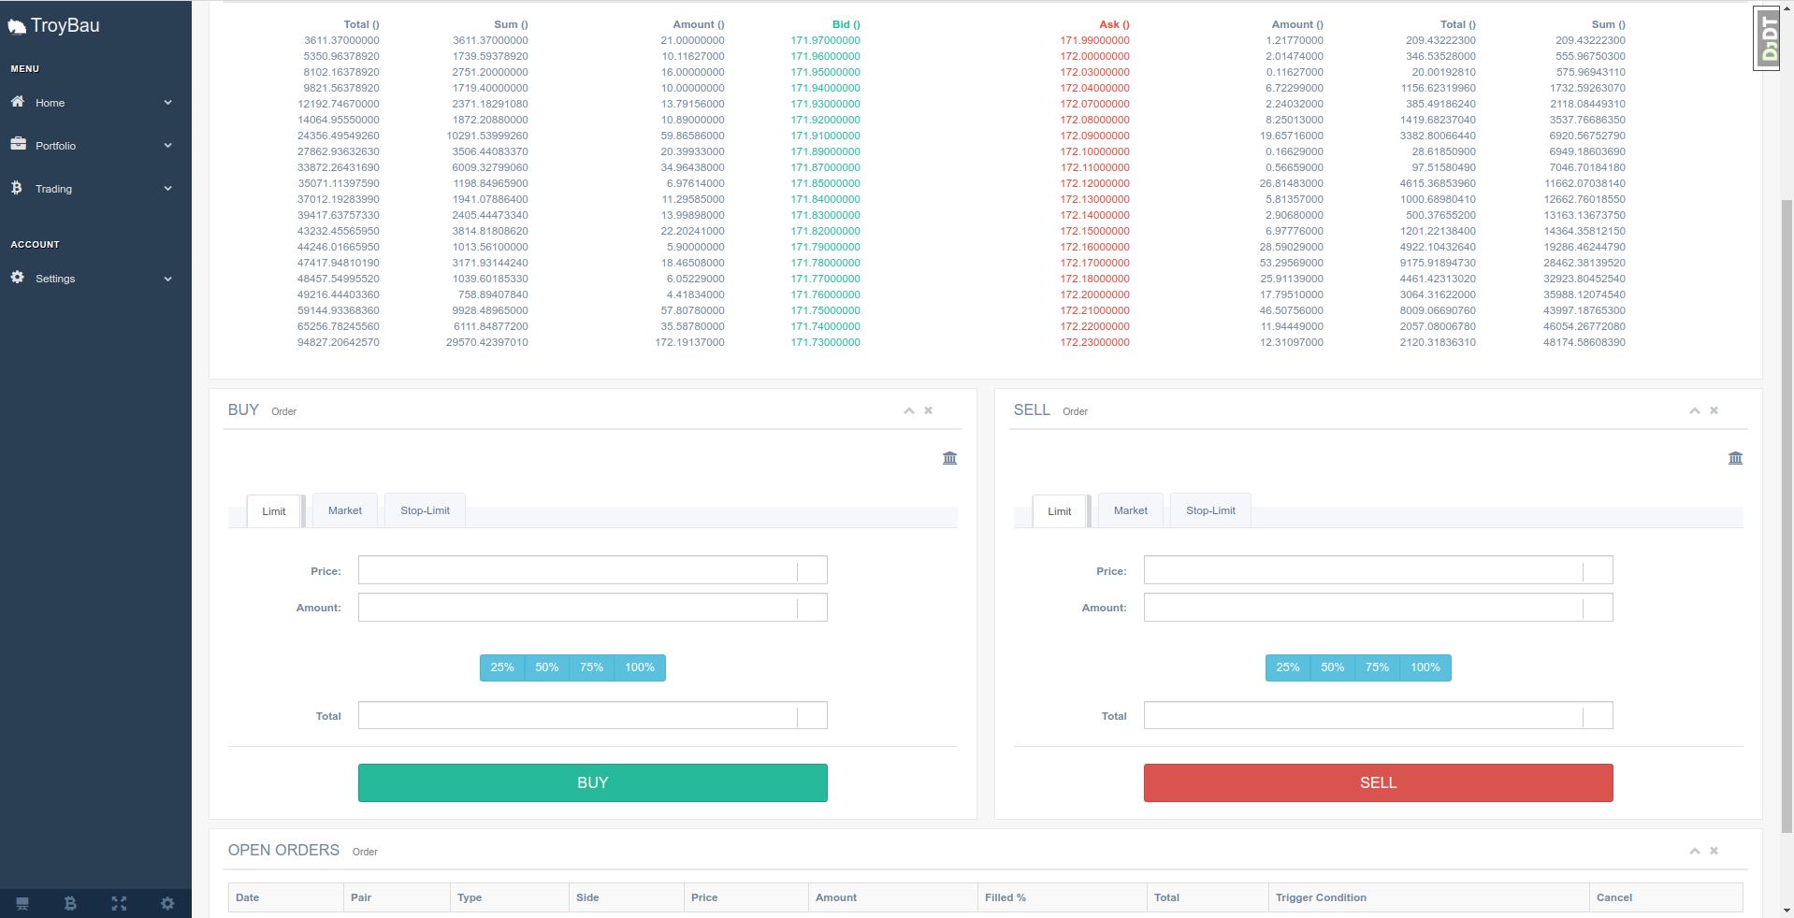Collapse the OPEN ORDERS panel
The width and height of the screenshot is (1794, 918).
click(1695, 851)
